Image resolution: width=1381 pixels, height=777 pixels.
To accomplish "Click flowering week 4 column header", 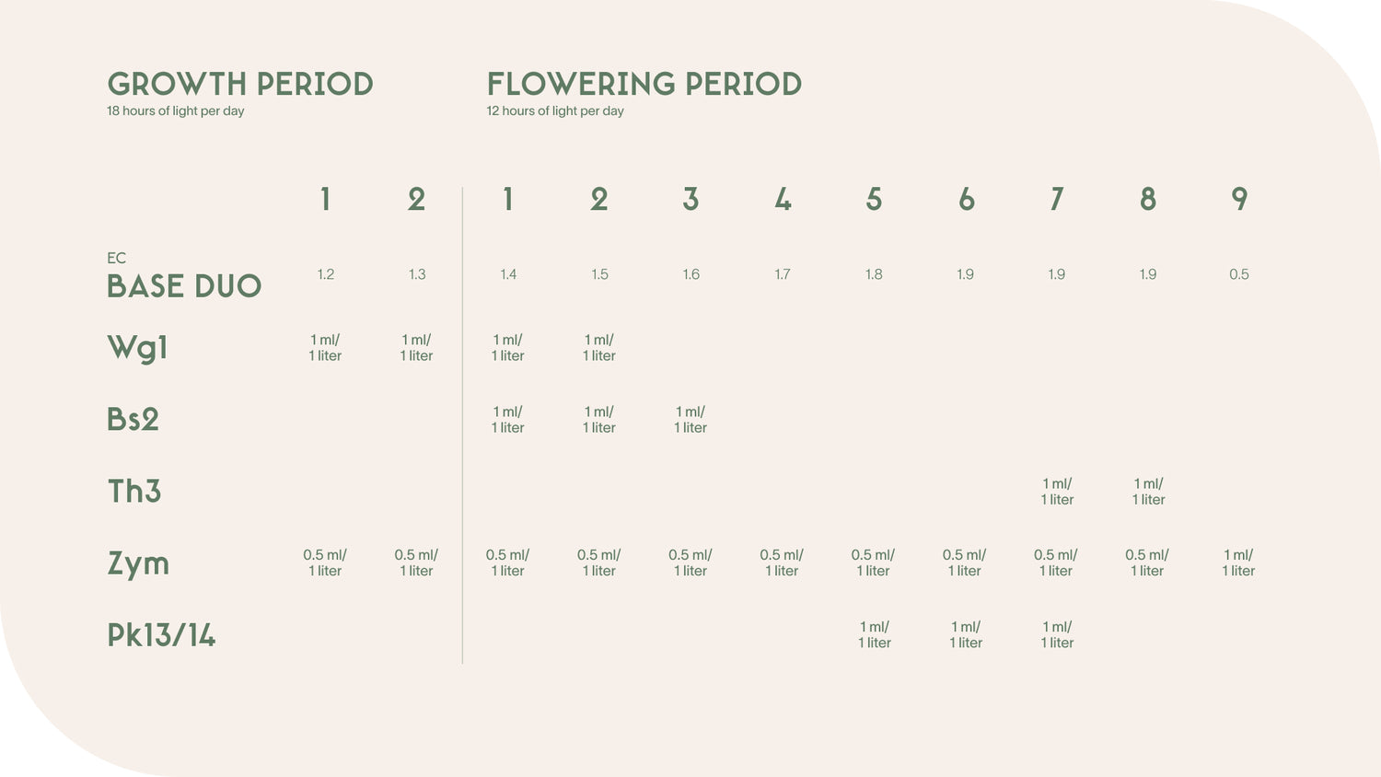I will (783, 199).
